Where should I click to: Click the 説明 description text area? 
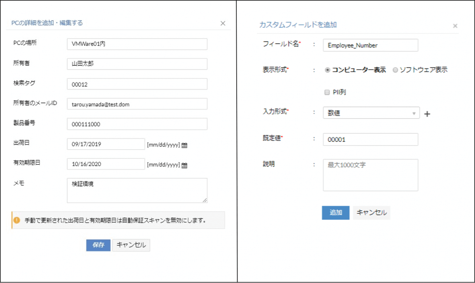(370, 175)
